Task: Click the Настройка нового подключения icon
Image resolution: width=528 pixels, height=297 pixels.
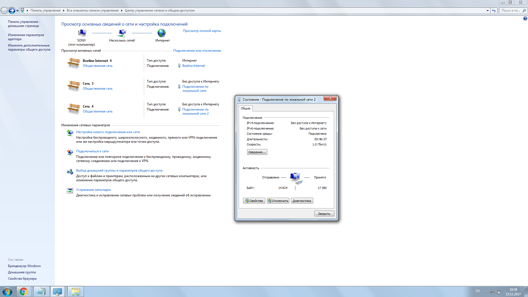Action: (x=70, y=133)
